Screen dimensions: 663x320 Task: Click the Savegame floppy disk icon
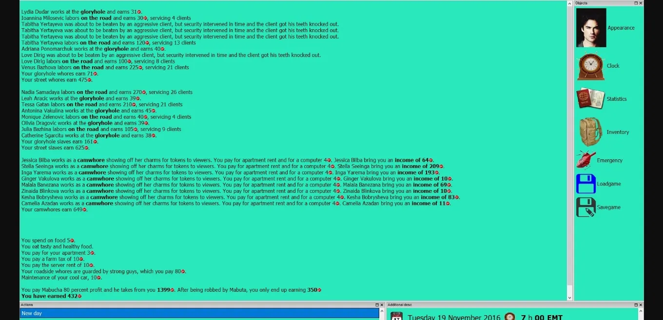pos(585,207)
